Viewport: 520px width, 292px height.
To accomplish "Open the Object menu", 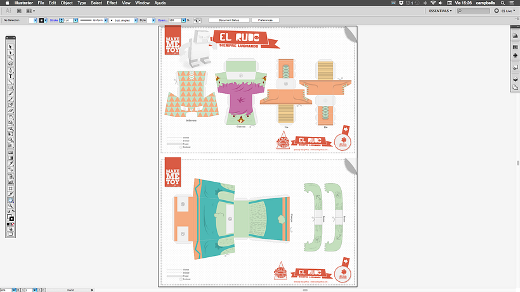I will point(67,3).
